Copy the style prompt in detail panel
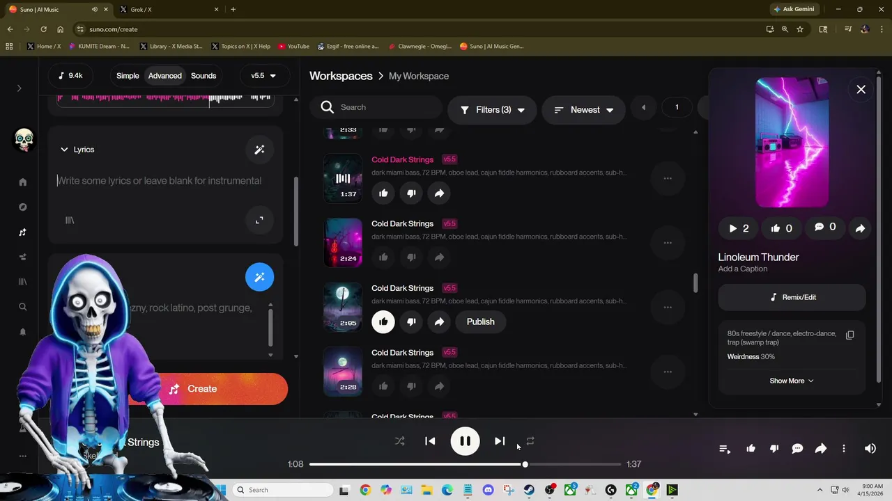This screenshot has width=892, height=501. point(850,335)
